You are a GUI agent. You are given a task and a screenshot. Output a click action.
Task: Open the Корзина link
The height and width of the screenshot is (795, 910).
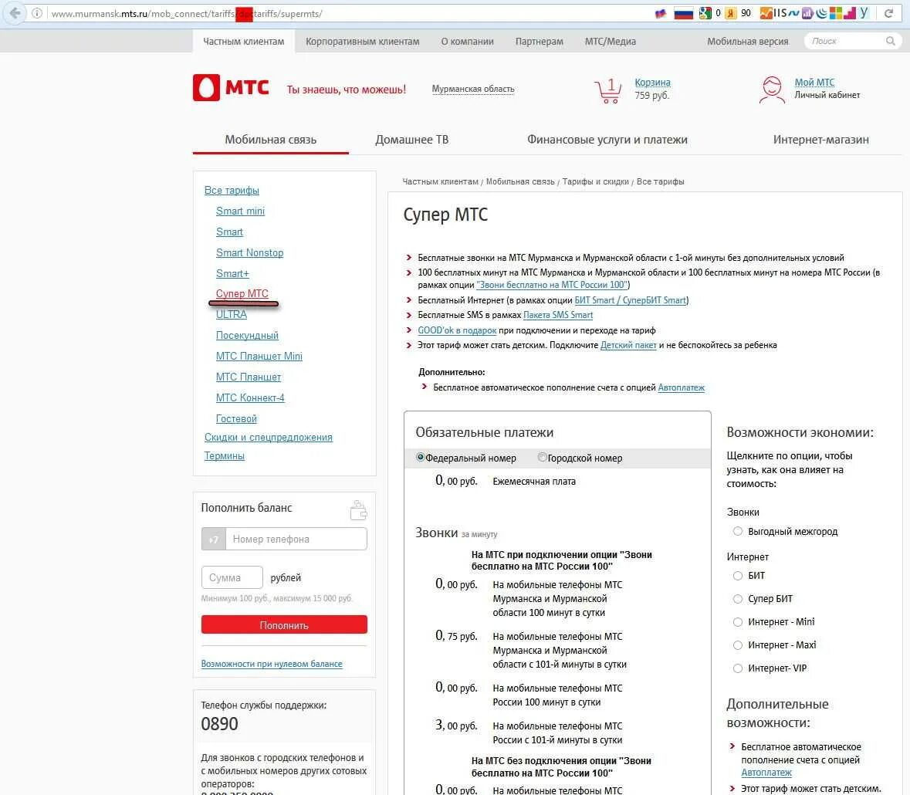pos(652,83)
